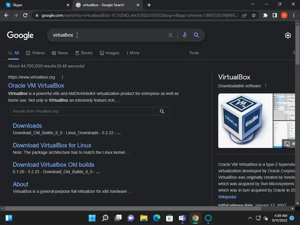Viewport: 300px width, 225px height.
Task: View the VirtualBox cube logo image
Action: [245, 121]
